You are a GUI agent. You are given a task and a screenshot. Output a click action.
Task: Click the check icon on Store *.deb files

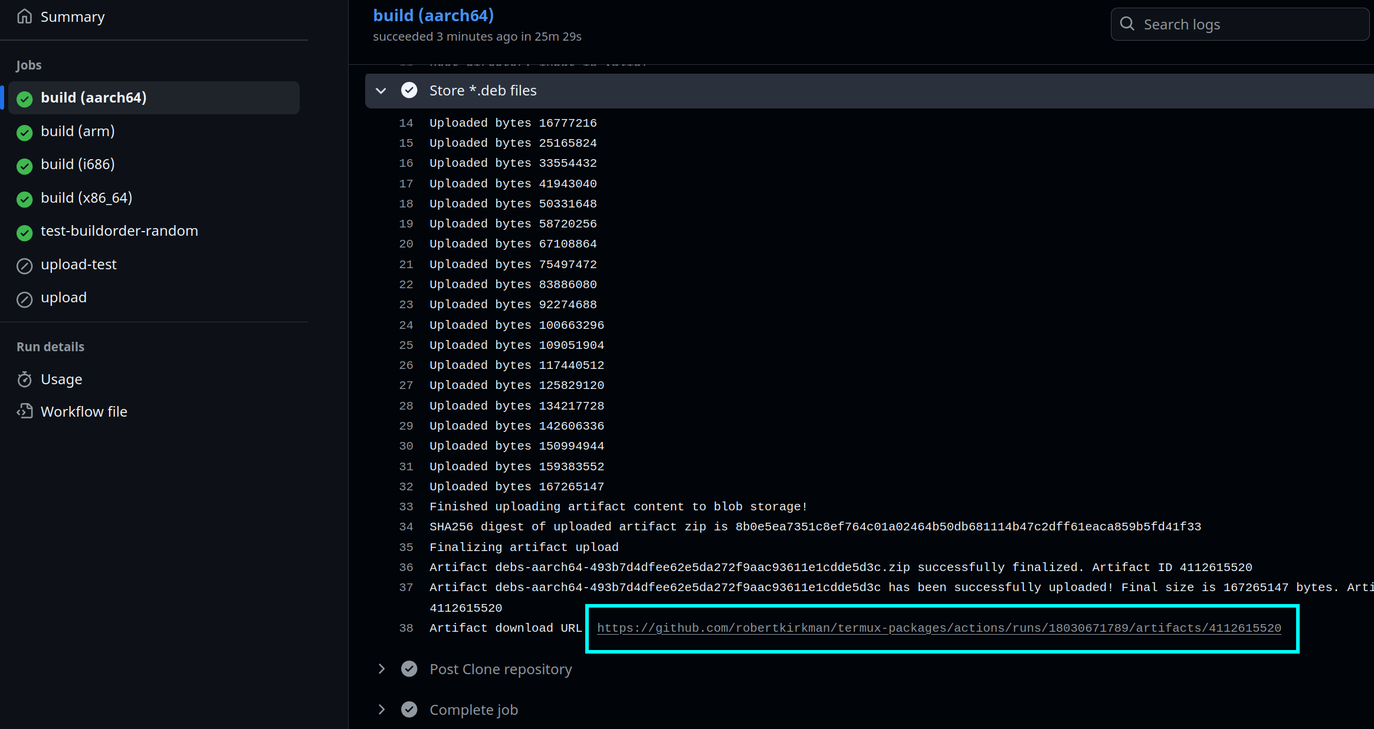click(409, 90)
